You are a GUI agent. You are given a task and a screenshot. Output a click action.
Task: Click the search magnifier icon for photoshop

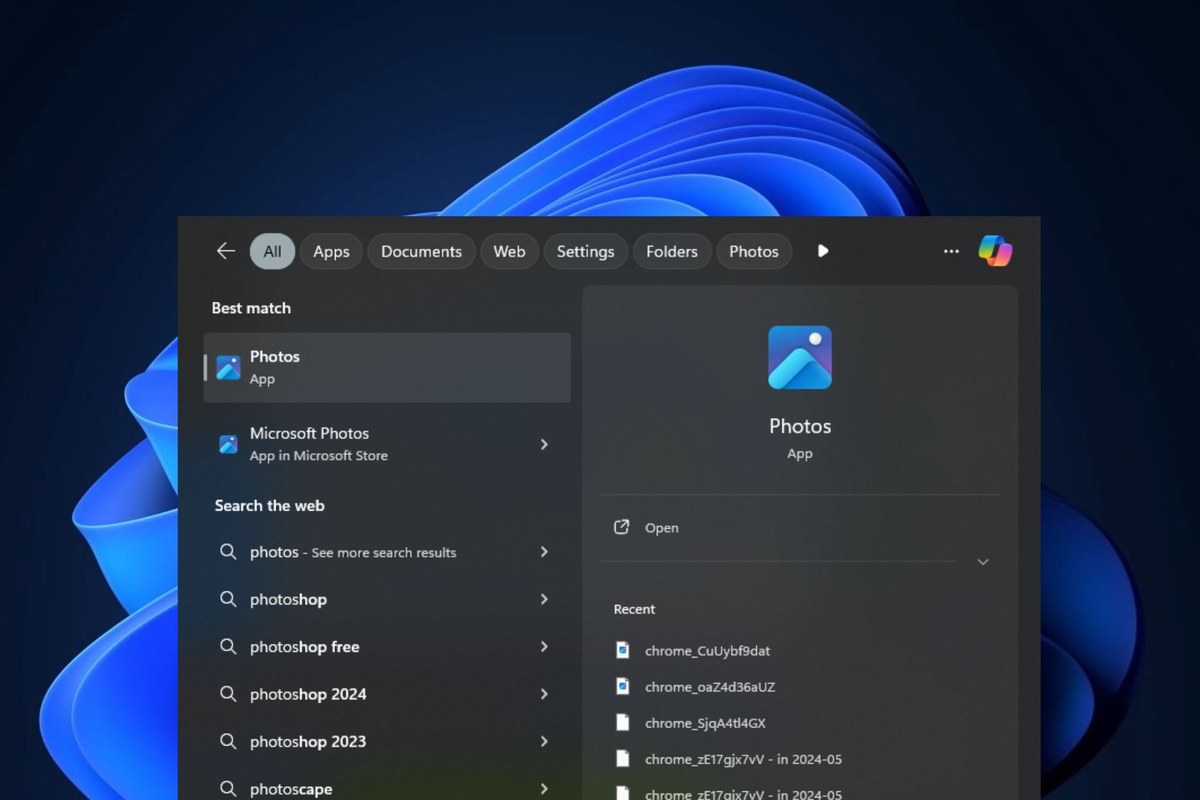tap(229, 598)
